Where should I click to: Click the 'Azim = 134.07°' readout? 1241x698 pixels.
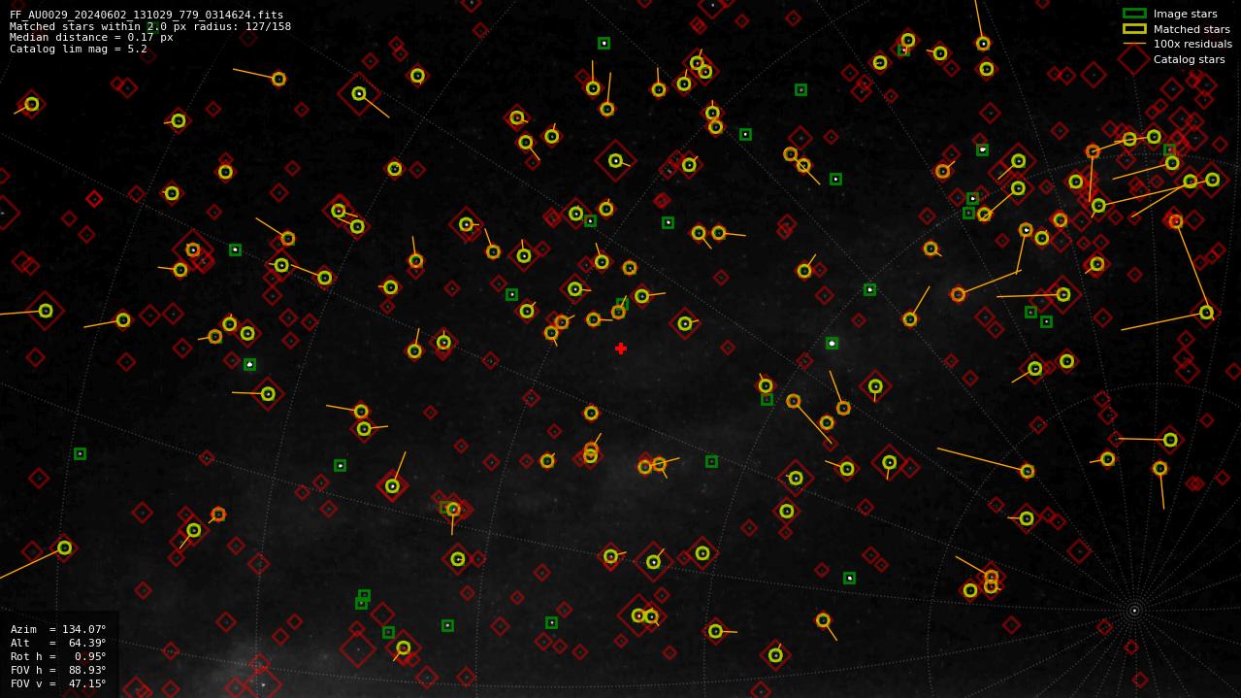[x=58, y=629]
